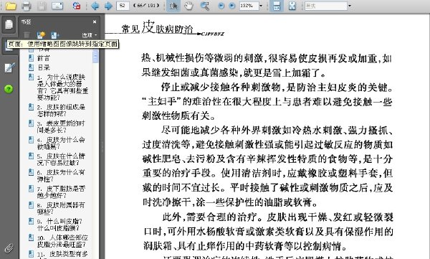Click the paragraph starting 此外,需要合理的治疗

coord(268,232)
